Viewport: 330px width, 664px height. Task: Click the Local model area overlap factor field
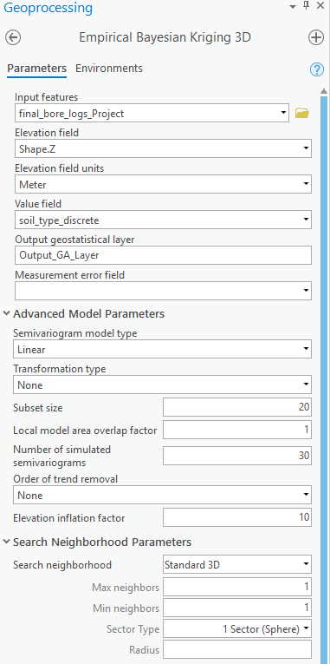(x=237, y=431)
